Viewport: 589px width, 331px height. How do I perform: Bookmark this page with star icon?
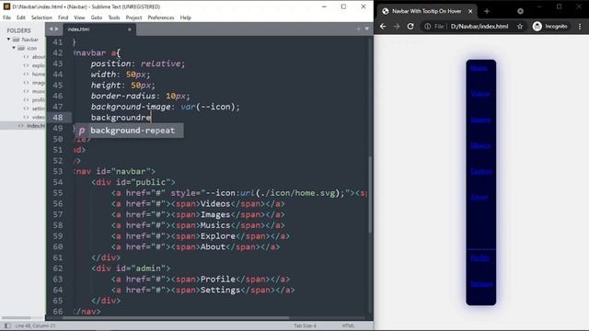(520, 27)
